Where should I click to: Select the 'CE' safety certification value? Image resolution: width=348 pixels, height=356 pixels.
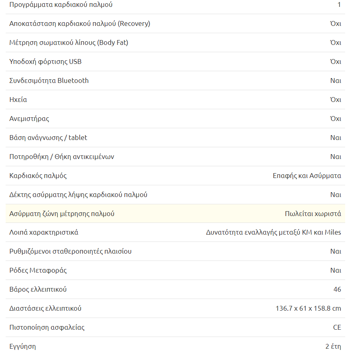(337, 327)
